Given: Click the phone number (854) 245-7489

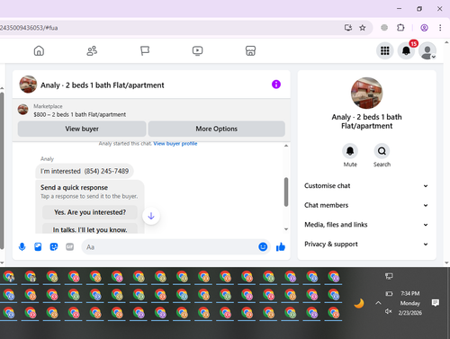Looking at the screenshot, I should pos(106,171).
